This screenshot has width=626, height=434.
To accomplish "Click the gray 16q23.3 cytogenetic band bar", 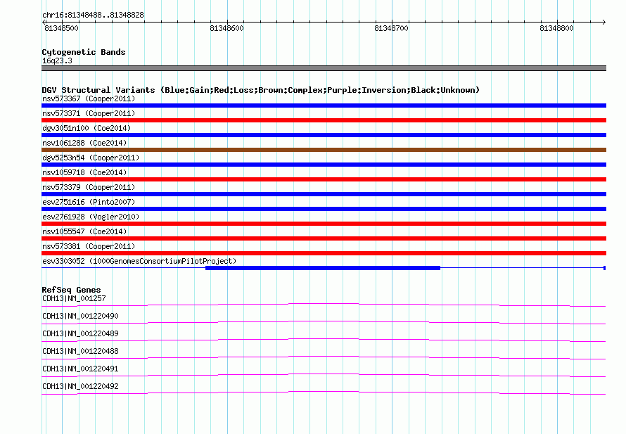I will click(x=324, y=68).
